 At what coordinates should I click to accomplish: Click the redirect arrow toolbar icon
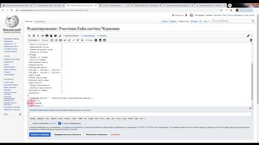[x=55, y=36]
